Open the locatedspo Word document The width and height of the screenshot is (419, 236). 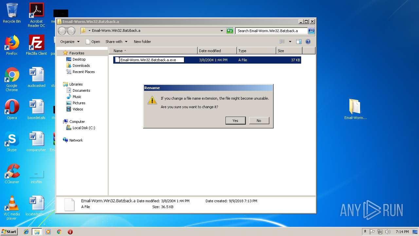tap(36, 206)
